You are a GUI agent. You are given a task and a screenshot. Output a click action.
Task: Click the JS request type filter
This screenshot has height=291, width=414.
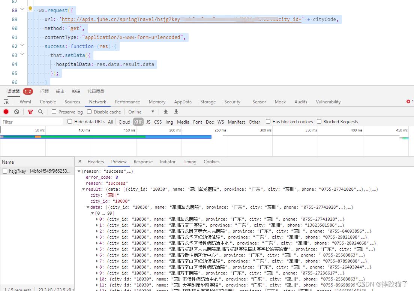pos(148,122)
